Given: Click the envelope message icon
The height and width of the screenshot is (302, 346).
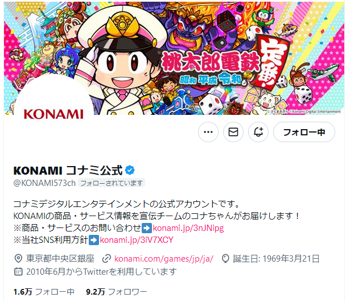Looking at the screenshot, I should pyautogui.click(x=233, y=132).
